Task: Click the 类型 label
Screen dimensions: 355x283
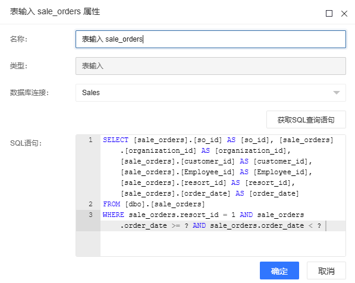Action: [18, 66]
